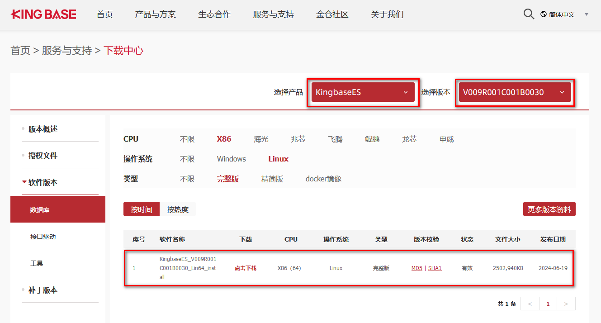Go to 首页 in the breadcrumb
Screen dimensions: 601x323
tap(20, 50)
